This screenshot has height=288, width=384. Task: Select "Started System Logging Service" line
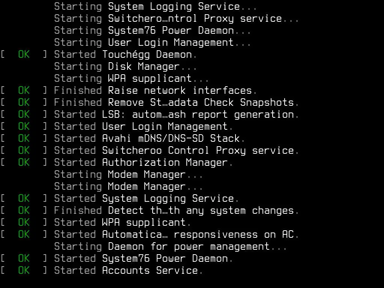(146, 198)
